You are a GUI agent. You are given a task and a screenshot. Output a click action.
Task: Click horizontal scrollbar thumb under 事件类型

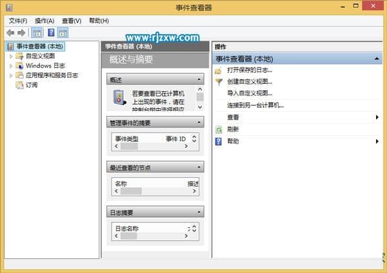(129, 146)
